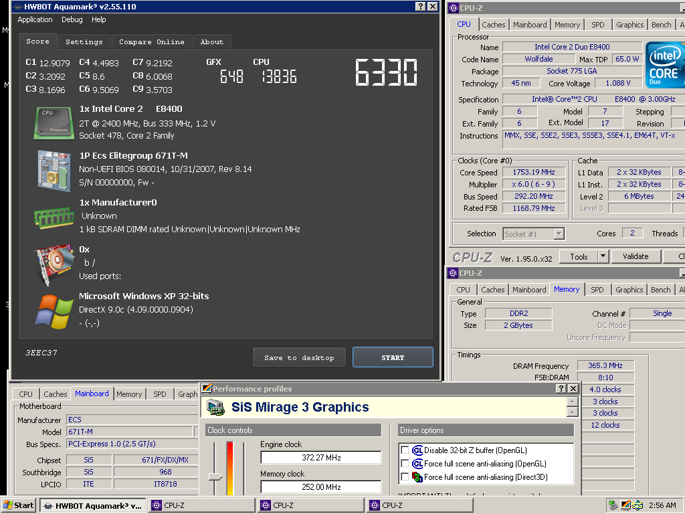Click the first CPU-Z taskbar button
This screenshot has width=685, height=514.
[x=201, y=505]
